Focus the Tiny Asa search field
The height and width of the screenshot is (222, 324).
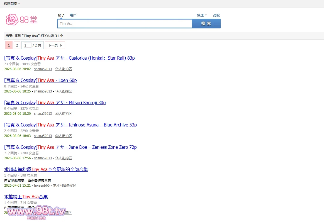click(x=125, y=24)
